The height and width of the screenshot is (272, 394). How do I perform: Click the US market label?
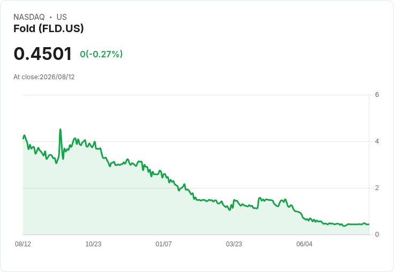coord(62,17)
